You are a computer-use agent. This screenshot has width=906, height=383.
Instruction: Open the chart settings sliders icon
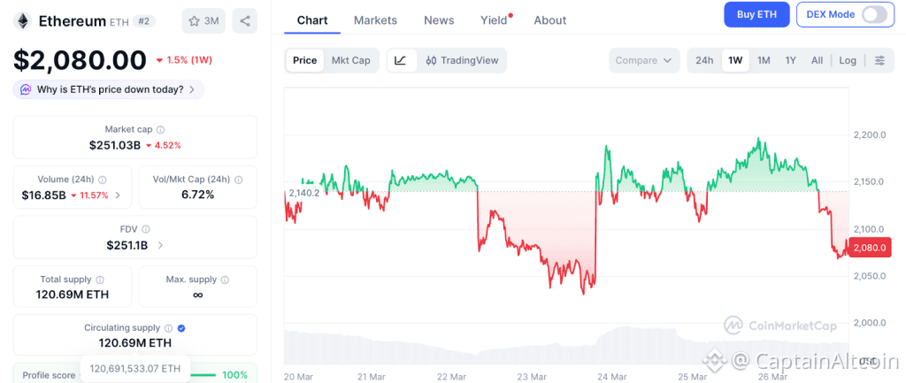[879, 60]
